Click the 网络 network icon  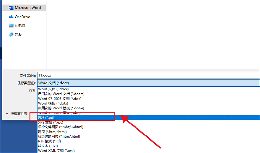[x=11, y=34]
